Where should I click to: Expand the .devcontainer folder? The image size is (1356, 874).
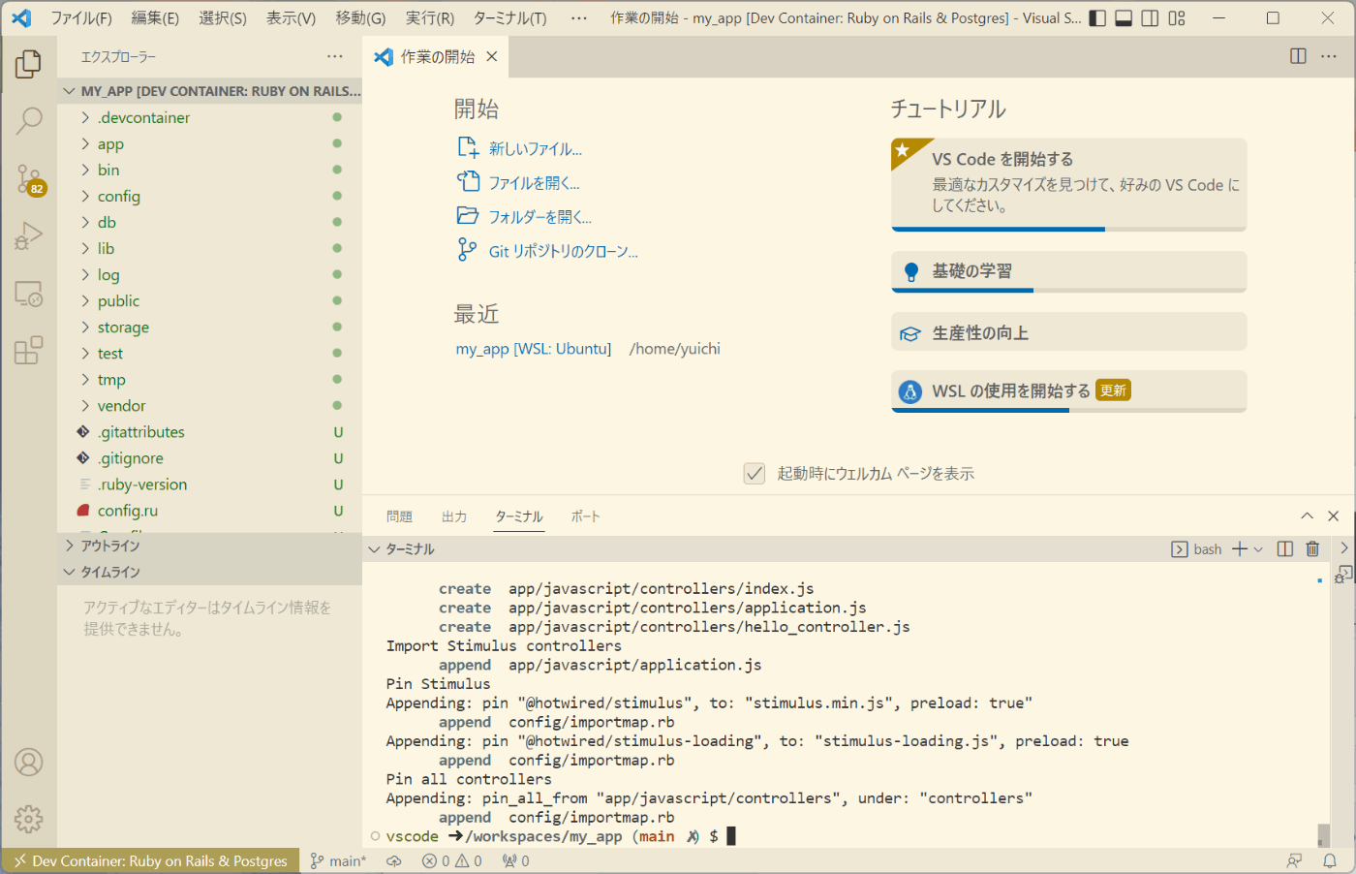tap(209, 117)
